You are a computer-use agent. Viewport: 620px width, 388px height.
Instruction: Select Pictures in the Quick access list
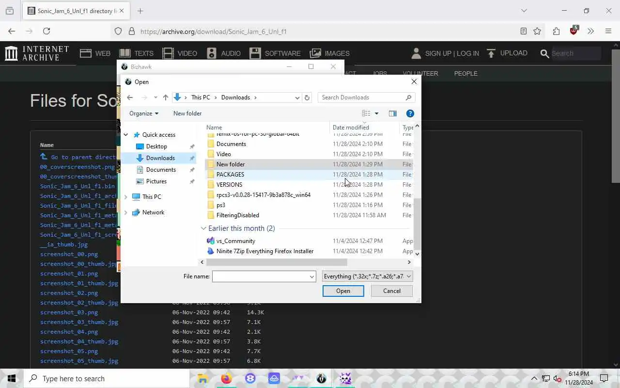click(x=156, y=181)
